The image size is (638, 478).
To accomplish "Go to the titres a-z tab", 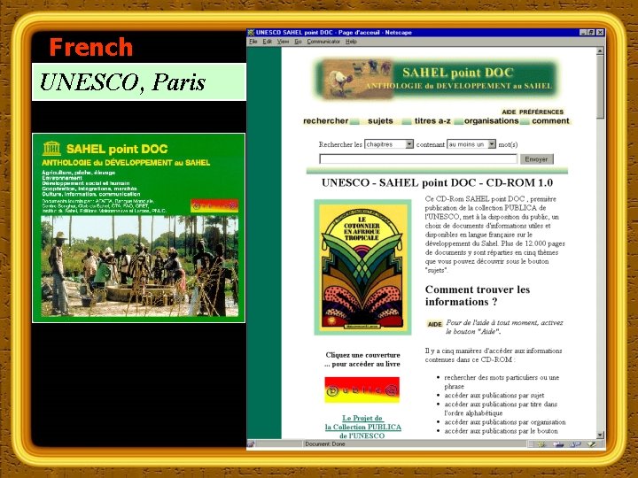I will click(x=432, y=120).
